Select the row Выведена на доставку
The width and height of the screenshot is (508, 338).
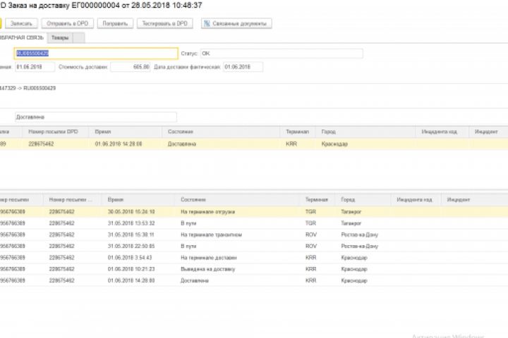pos(254,269)
